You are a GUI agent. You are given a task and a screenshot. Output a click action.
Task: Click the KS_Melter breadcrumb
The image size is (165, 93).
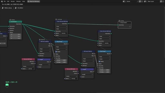click(20, 8)
